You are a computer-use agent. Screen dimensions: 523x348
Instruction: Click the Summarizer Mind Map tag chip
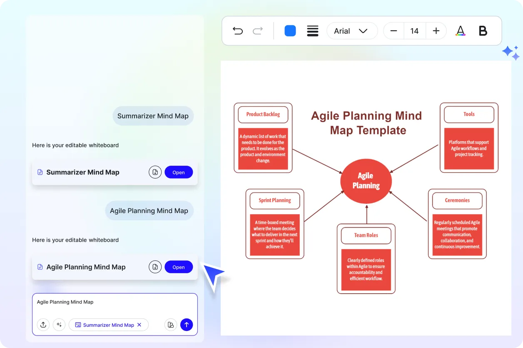(108, 325)
